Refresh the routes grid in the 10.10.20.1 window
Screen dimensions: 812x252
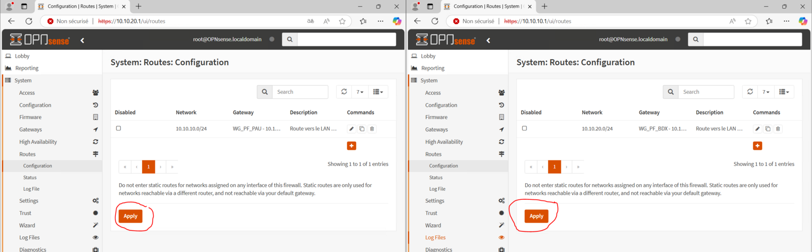[344, 92]
